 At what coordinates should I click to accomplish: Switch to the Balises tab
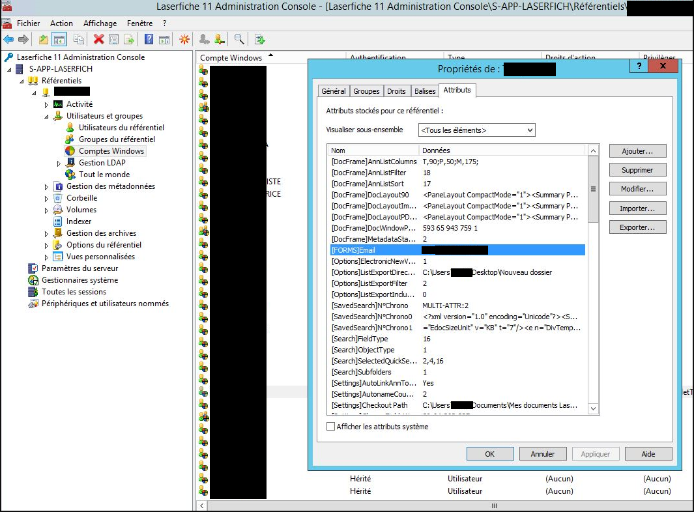[x=425, y=91]
